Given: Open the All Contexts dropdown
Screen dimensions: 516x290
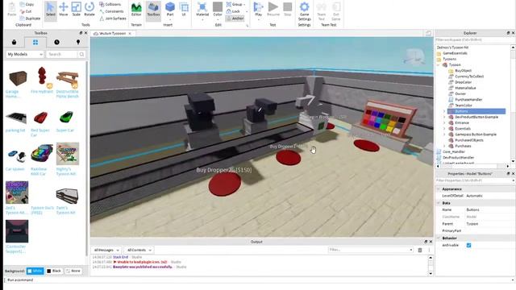Looking at the screenshot, I should (x=139, y=250).
